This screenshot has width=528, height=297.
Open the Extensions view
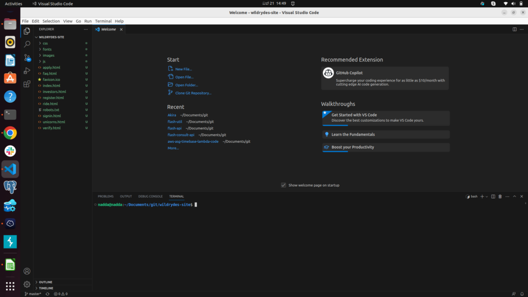[27, 84]
